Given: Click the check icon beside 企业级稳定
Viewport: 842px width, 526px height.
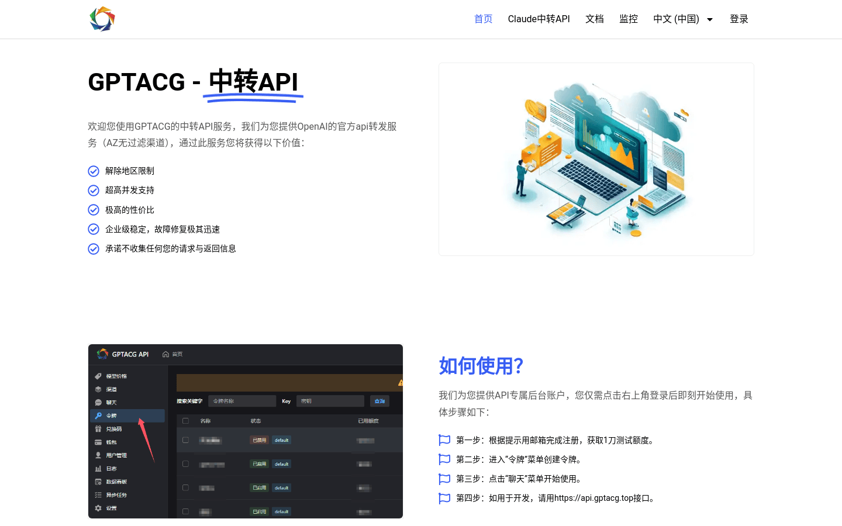Looking at the screenshot, I should (x=94, y=229).
